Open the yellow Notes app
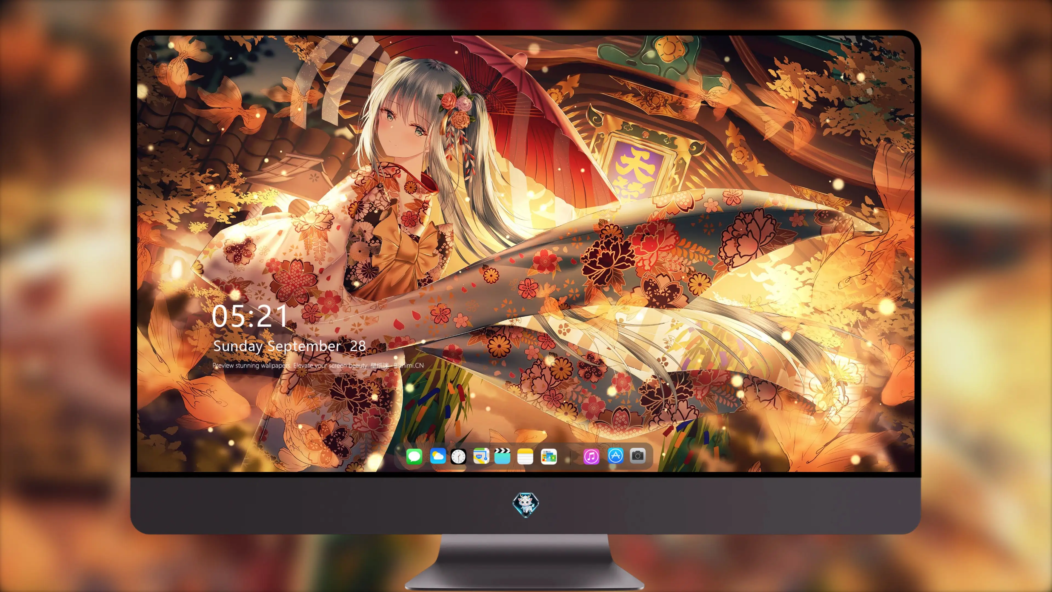The height and width of the screenshot is (592, 1052). (x=525, y=456)
